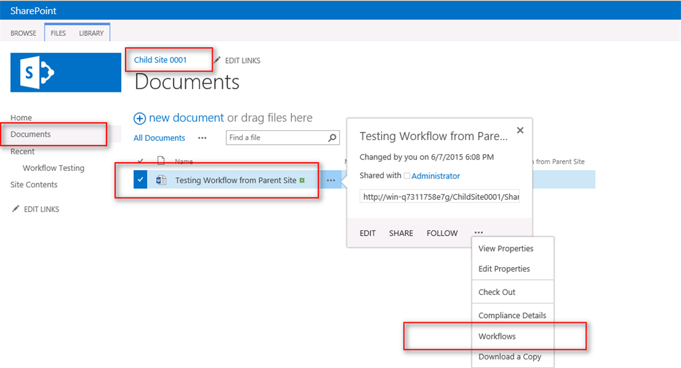The image size is (681, 368).
Task: Open the Child Site 0001 link
Action: tap(160, 60)
